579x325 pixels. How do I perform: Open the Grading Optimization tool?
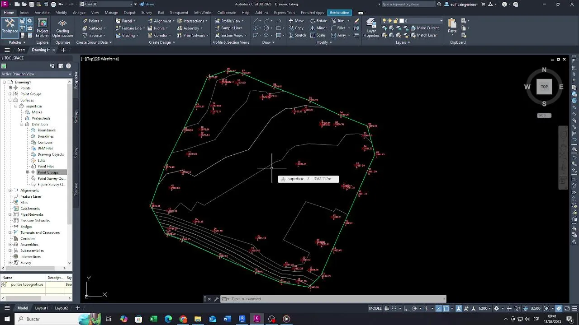62,28
